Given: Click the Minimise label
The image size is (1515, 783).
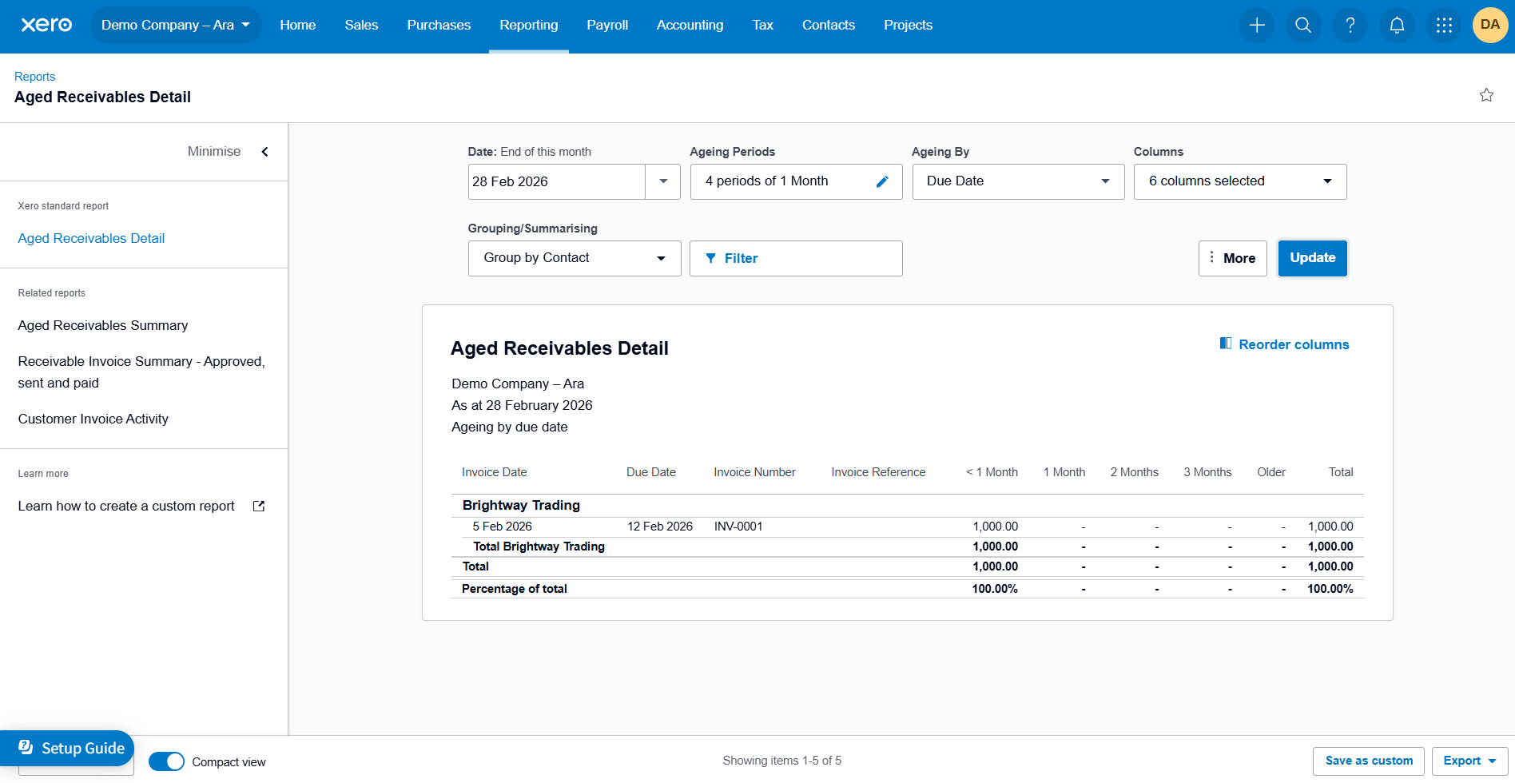Looking at the screenshot, I should 214,152.
